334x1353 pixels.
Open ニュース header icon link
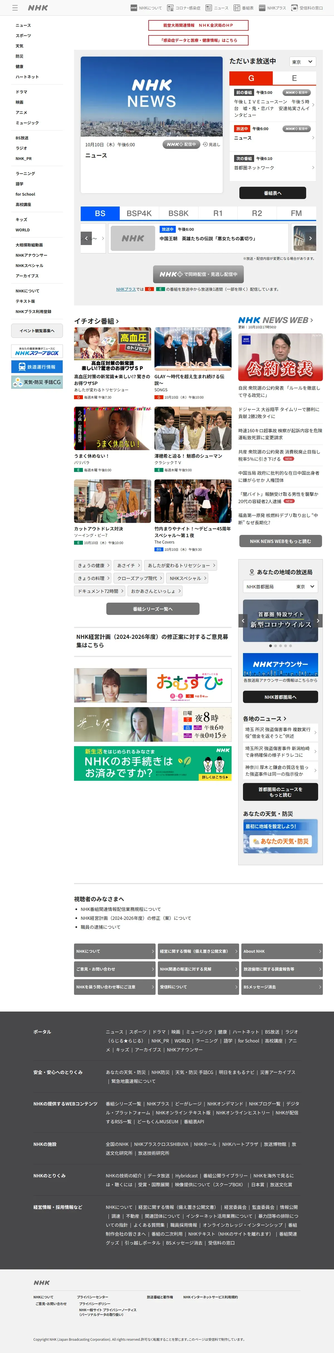217,8
